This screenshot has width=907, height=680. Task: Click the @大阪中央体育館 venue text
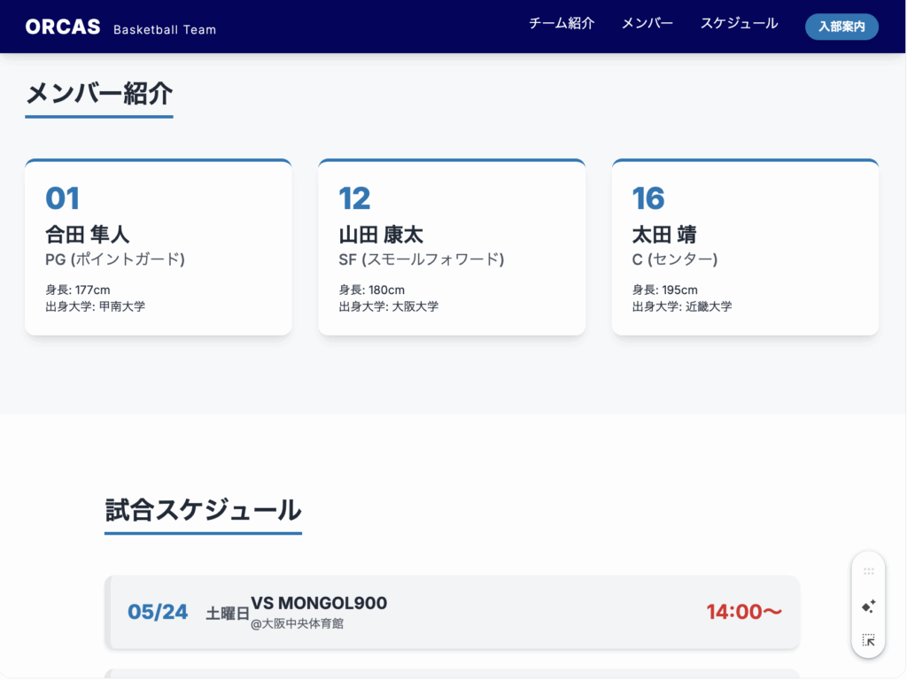point(297,624)
